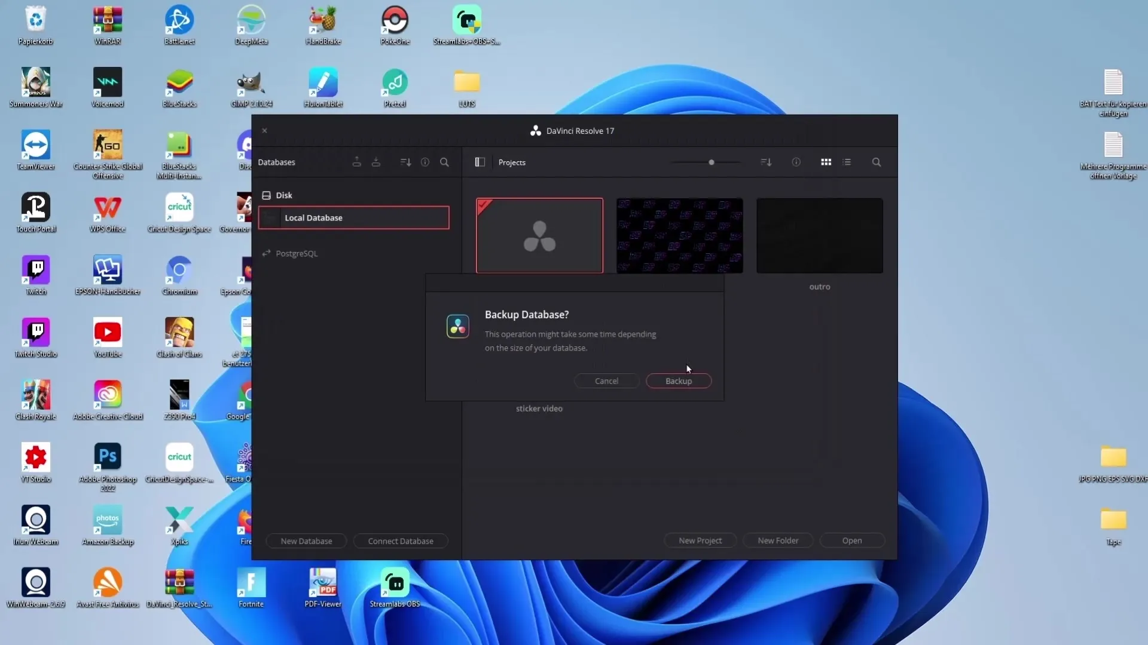This screenshot has height=645, width=1148.
Task: Open the Avast Free Antivirus icon
Action: click(x=108, y=588)
